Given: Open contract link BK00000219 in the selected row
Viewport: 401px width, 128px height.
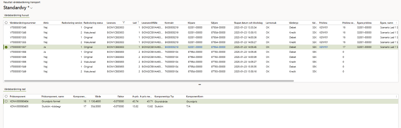Looking at the screenshot, I should click(171, 47).
